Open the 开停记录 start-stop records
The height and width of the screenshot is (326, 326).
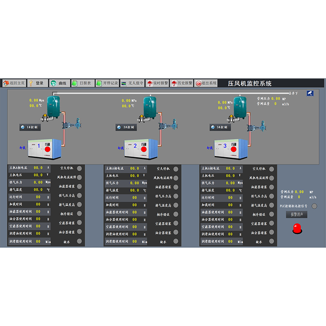pyautogui.click(x=107, y=83)
